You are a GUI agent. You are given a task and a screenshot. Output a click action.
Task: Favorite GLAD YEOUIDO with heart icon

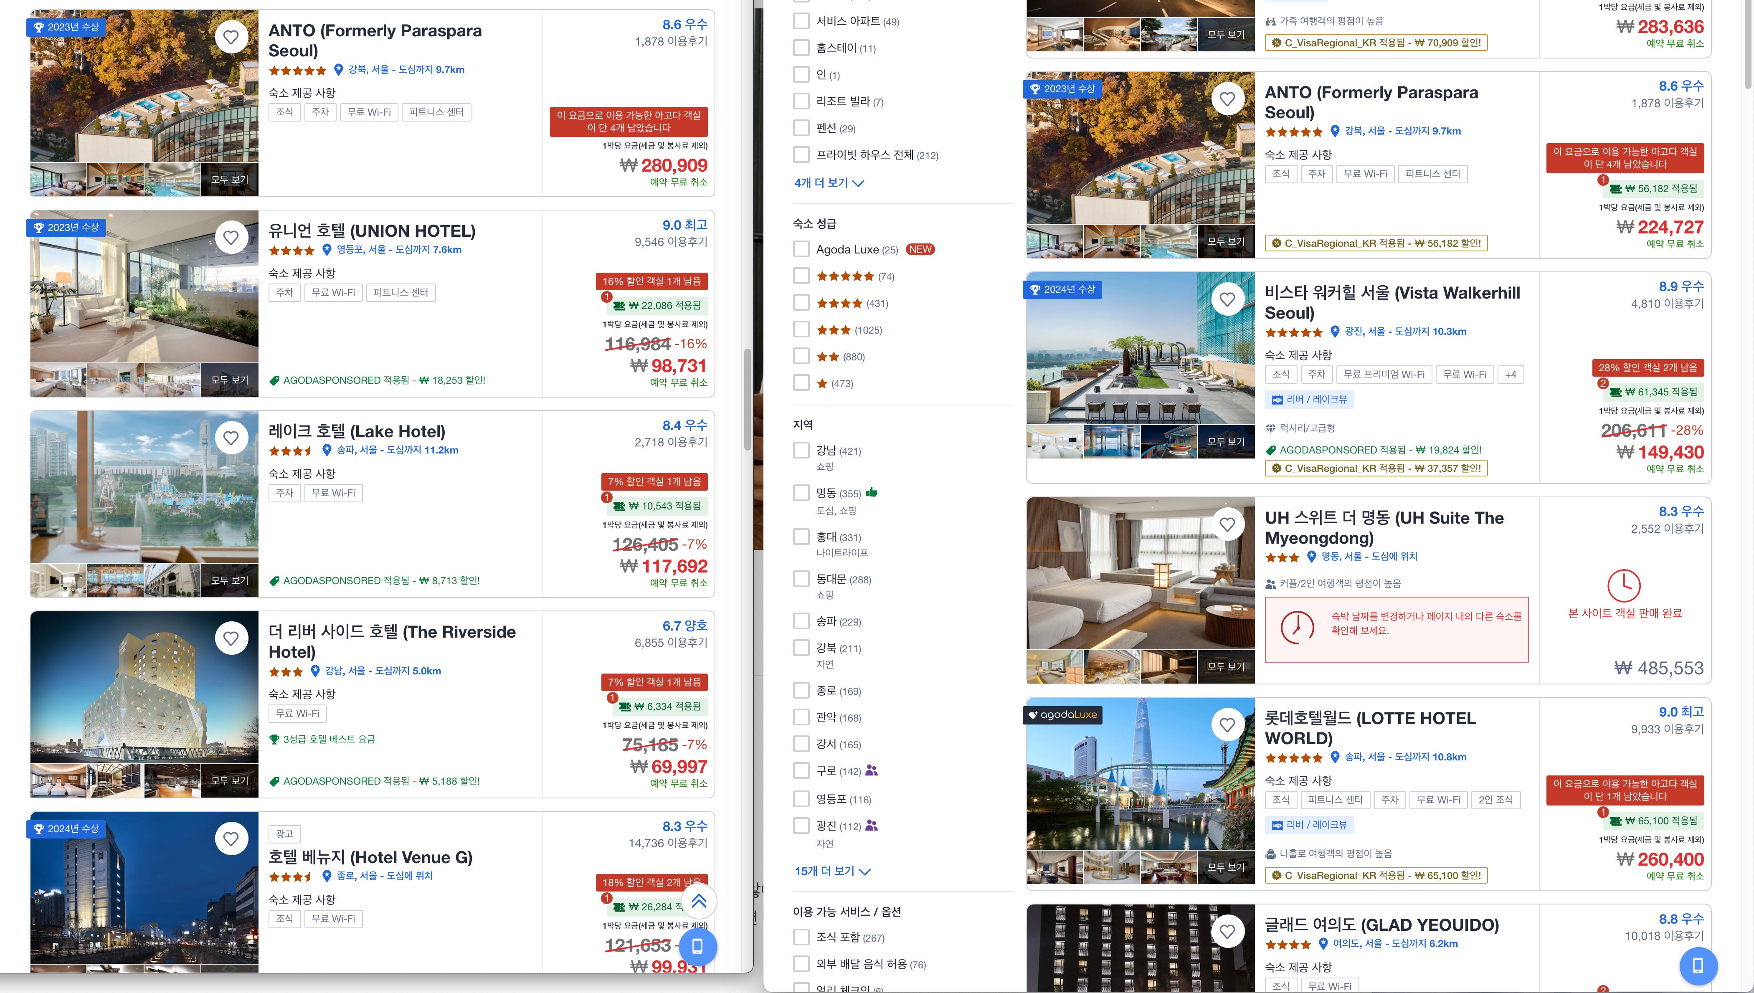(1227, 931)
